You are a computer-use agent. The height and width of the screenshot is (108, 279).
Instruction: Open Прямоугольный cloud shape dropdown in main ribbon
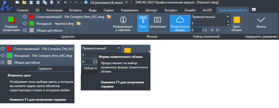pyautogui.click(x=210, y=17)
